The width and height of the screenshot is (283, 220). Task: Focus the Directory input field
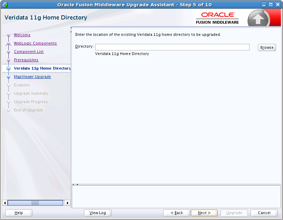(x=172, y=47)
